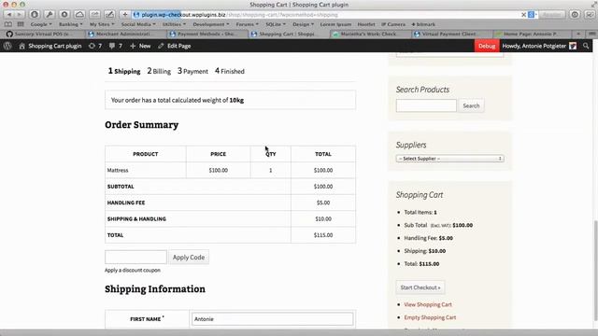Show all tabs icon at tab bar end
The image size is (598, 336).
(591, 34)
